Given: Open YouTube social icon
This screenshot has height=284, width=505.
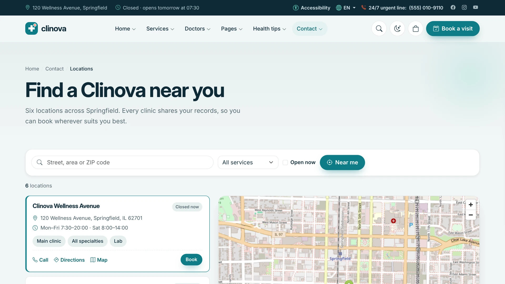Looking at the screenshot, I should click(x=476, y=7).
